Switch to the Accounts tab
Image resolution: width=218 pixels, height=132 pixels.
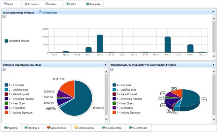tap(31, 4)
